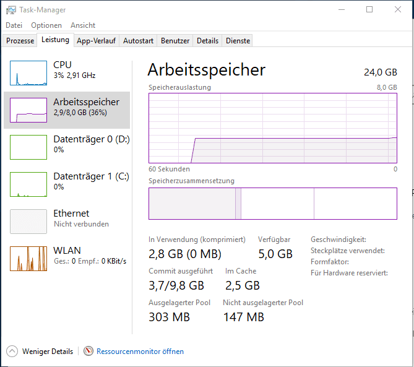Image resolution: width=414 pixels, height=367 pixels.
Task: Open Datenträger 0 (D:) graph thumbnail
Action: point(28,147)
